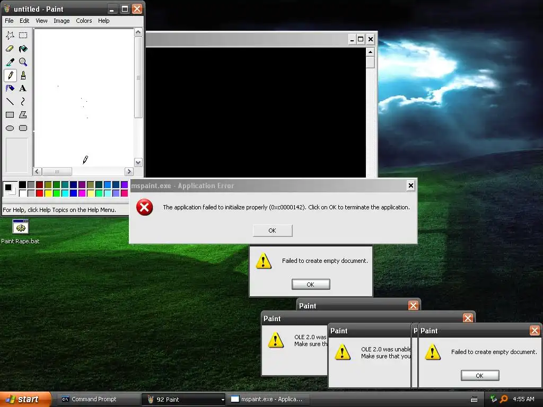This screenshot has height=407, width=543.
Task: Activate the Text tool
Action: click(x=23, y=89)
